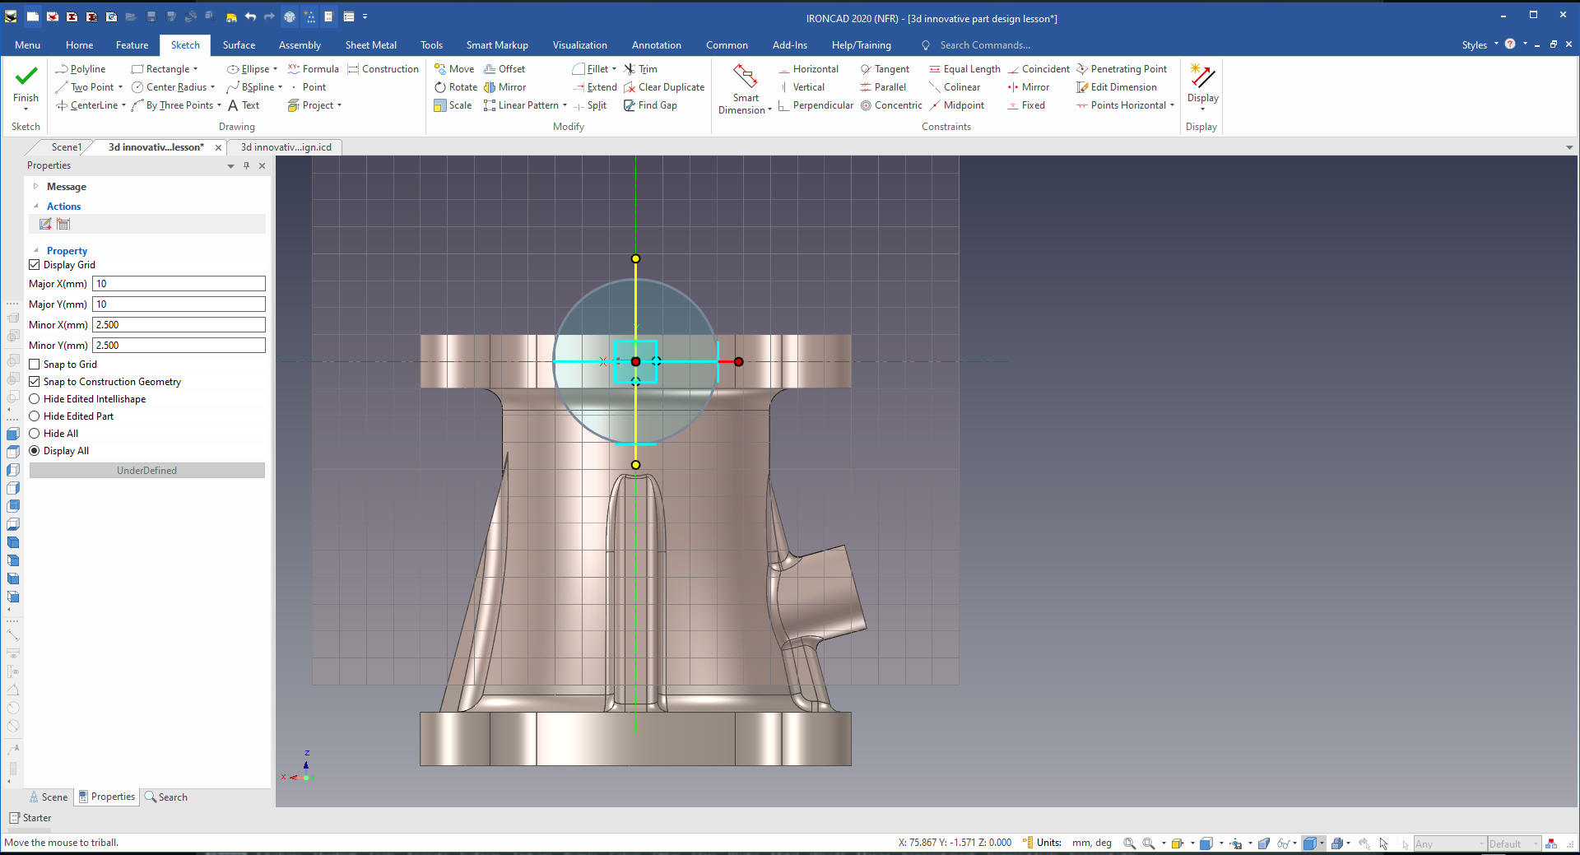The width and height of the screenshot is (1580, 855).
Task: Expand the Fillet dropdown arrow
Action: click(x=614, y=69)
